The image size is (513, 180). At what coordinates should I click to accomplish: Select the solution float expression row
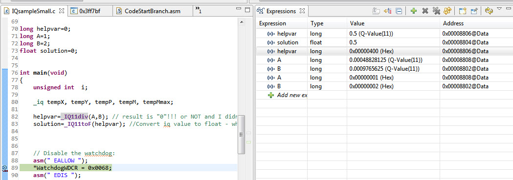coord(384,42)
